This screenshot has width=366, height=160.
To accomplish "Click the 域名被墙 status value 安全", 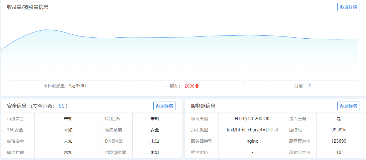I will click(155, 130).
